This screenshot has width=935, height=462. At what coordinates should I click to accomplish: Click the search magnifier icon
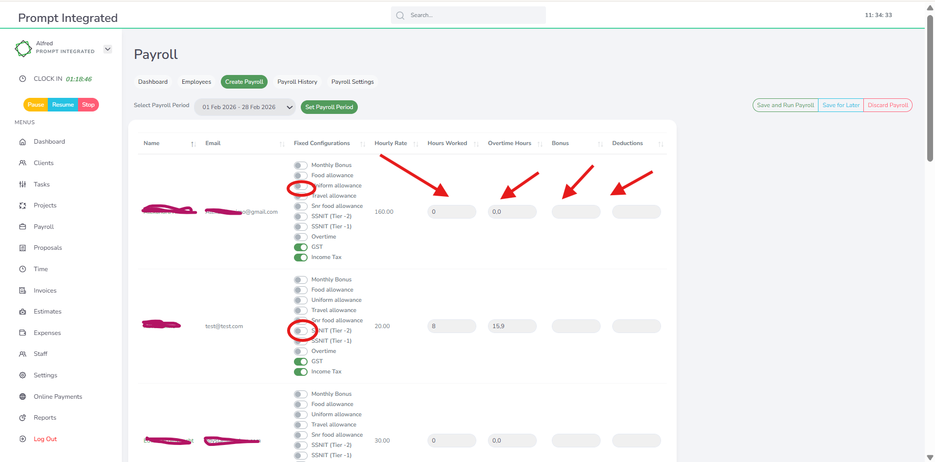click(x=400, y=16)
